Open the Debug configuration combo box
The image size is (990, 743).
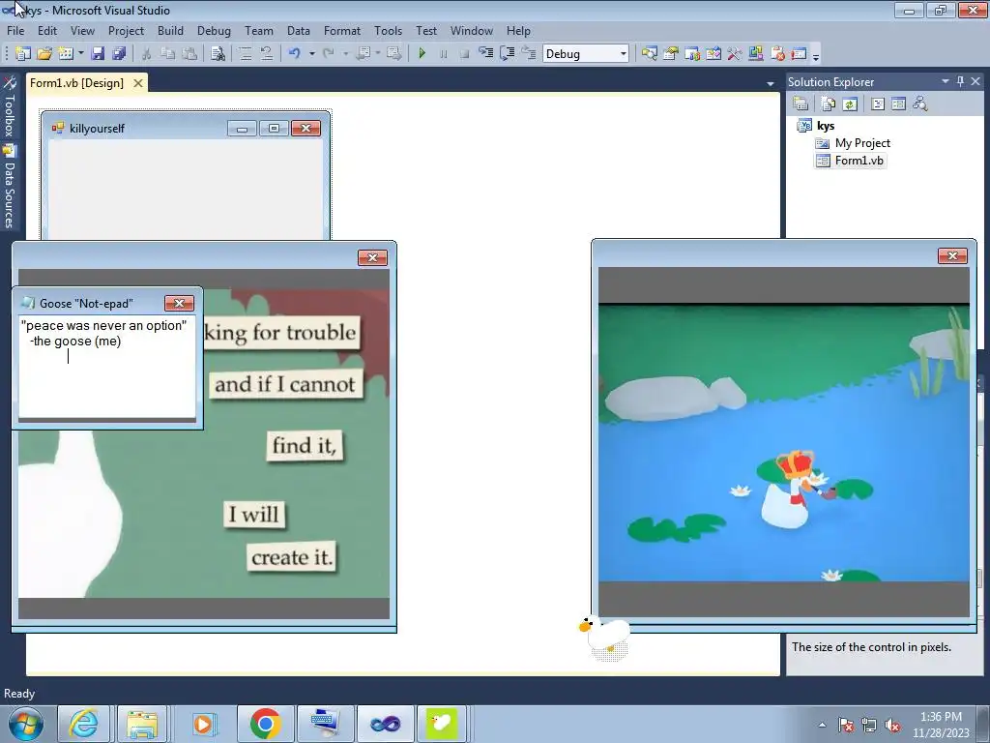585,54
